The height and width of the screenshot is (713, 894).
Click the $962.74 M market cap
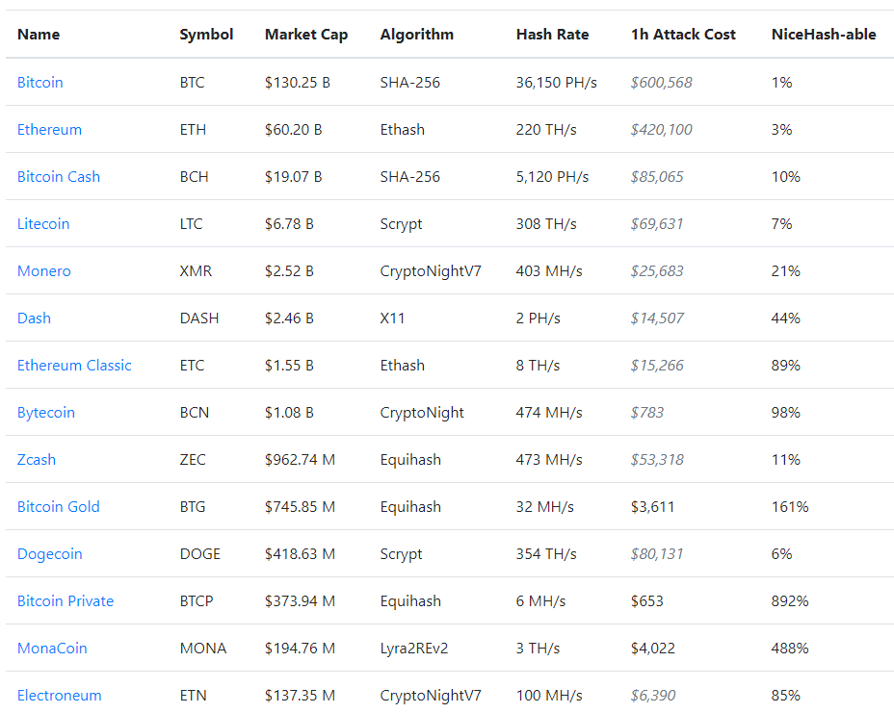(300, 460)
